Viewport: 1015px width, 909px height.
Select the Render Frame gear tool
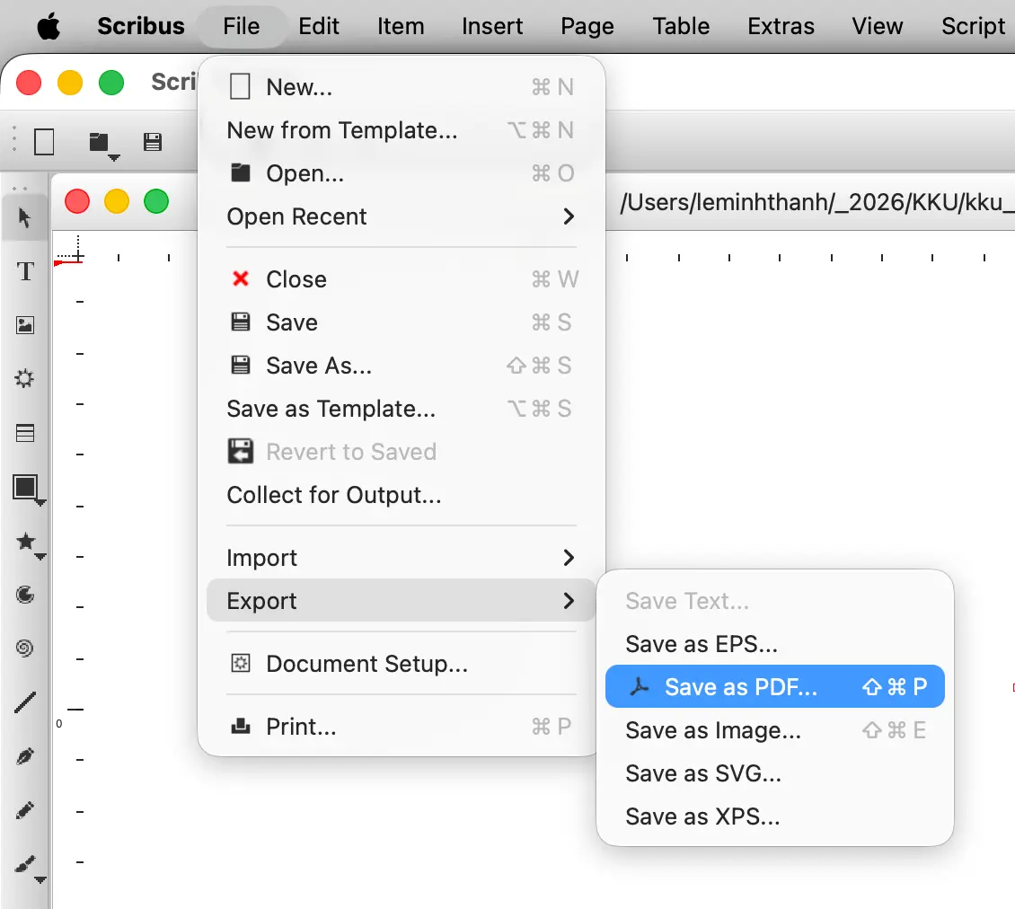coord(24,378)
